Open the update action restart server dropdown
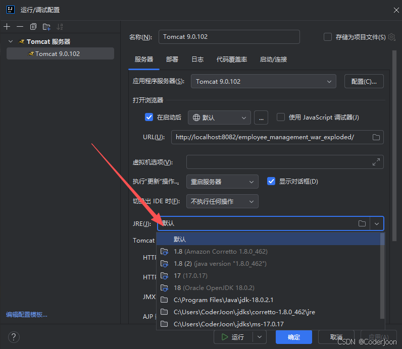The width and height of the screenshot is (402, 349). click(222, 182)
